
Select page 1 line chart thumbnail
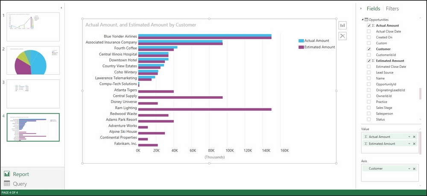click(x=33, y=26)
